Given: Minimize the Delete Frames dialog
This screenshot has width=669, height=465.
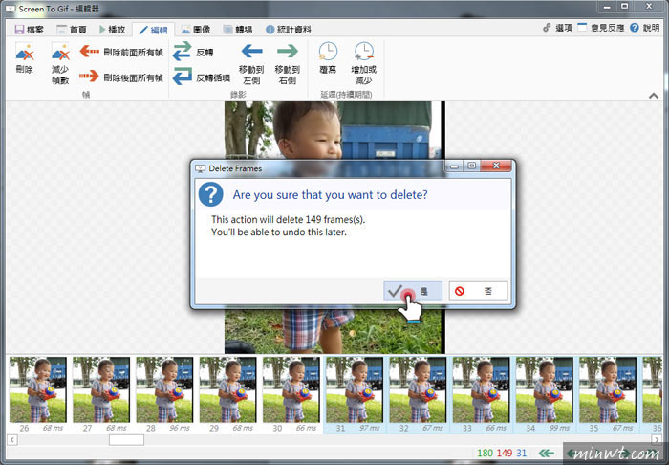Looking at the screenshot, I should point(454,166).
